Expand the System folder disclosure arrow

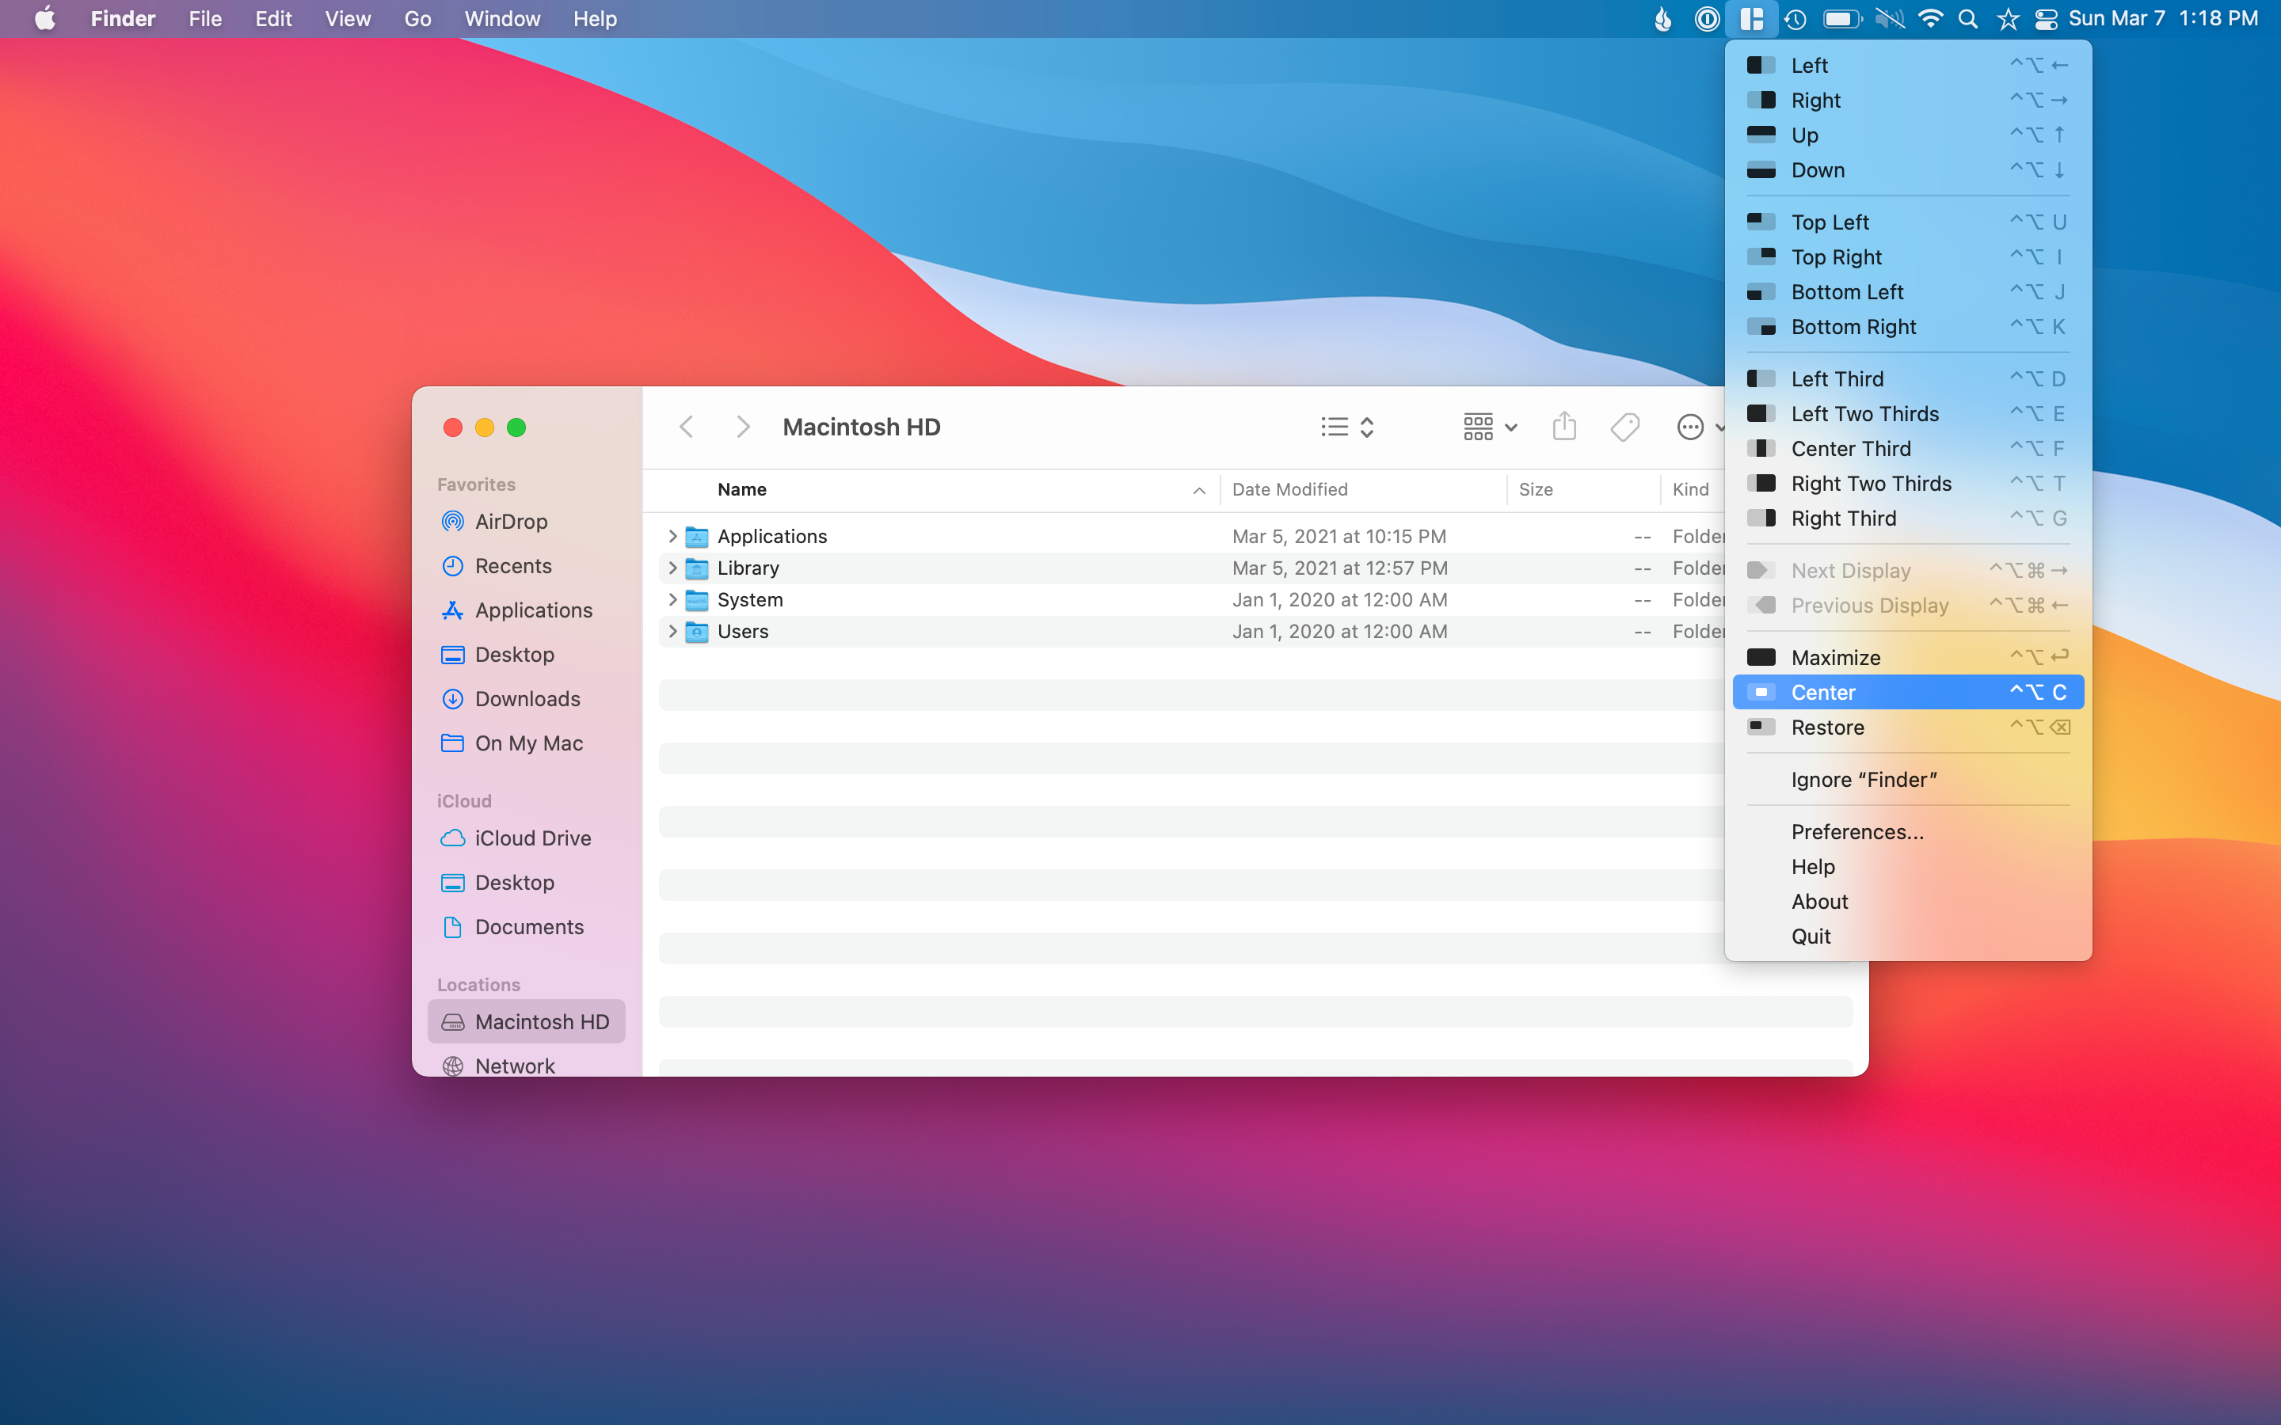[x=672, y=599]
